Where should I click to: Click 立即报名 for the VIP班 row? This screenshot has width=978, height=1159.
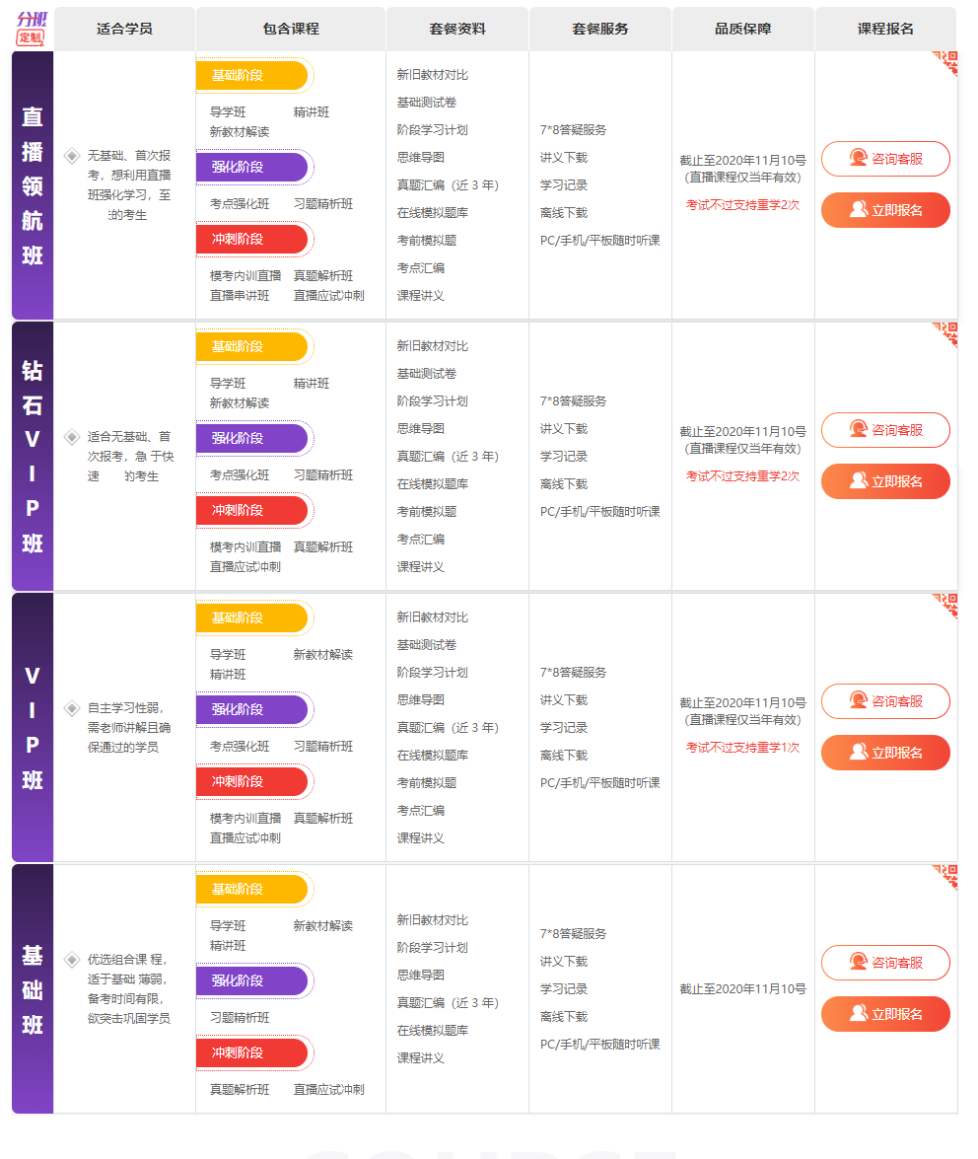pyautogui.click(x=885, y=754)
